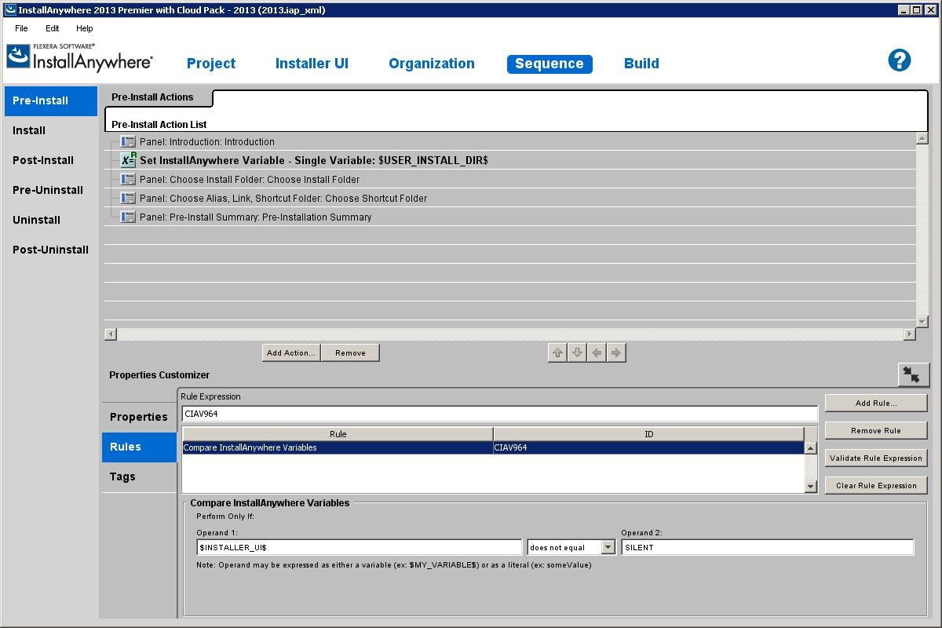Click the Remove action button
Viewport: 942px width, 628px height.
pos(350,353)
